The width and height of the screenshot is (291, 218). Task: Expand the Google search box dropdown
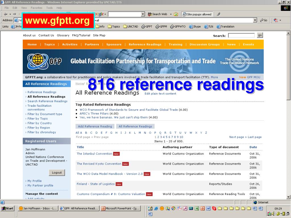143,14
